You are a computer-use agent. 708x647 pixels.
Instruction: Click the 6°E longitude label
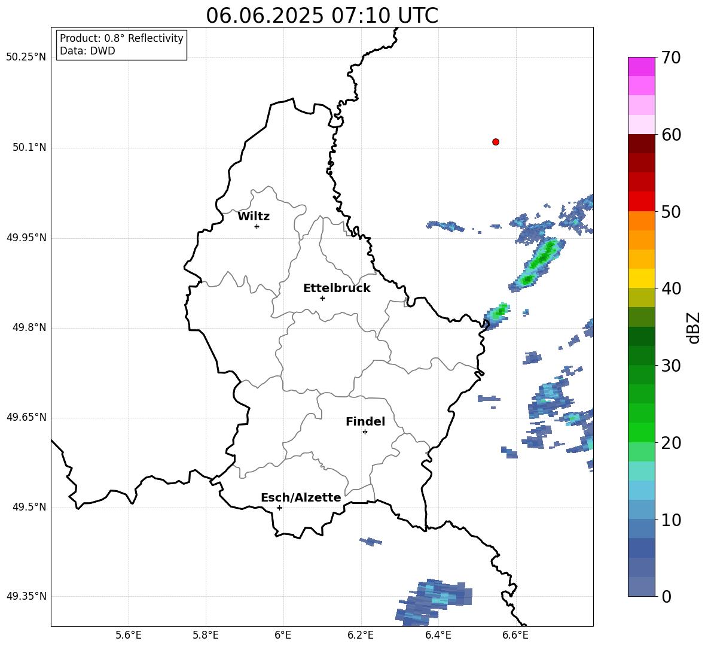click(283, 635)
